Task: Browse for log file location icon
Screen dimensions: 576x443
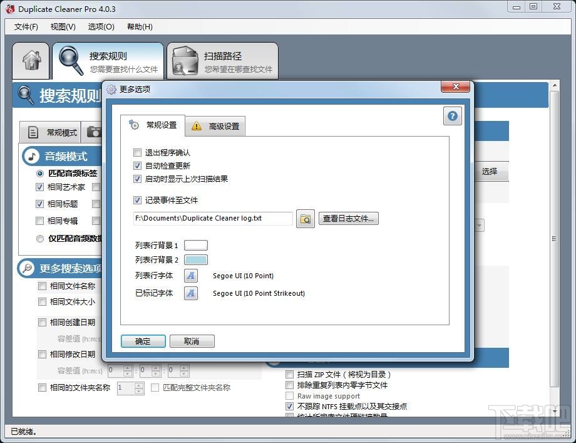Action: [306, 219]
